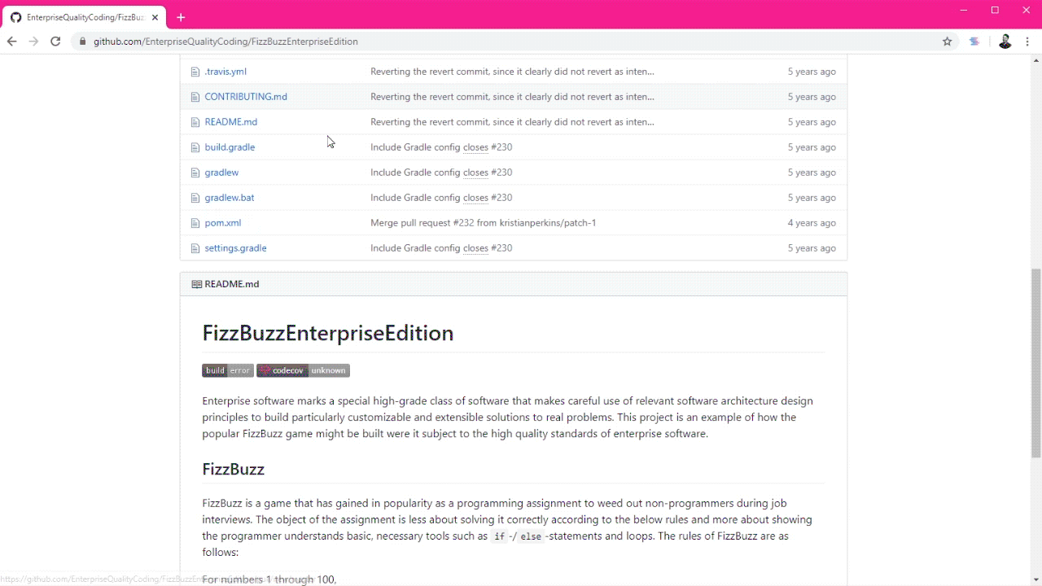Image resolution: width=1042 pixels, height=586 pixels.
Task: Click the file icon next to gradlew.bat
Action: [195, 198]
